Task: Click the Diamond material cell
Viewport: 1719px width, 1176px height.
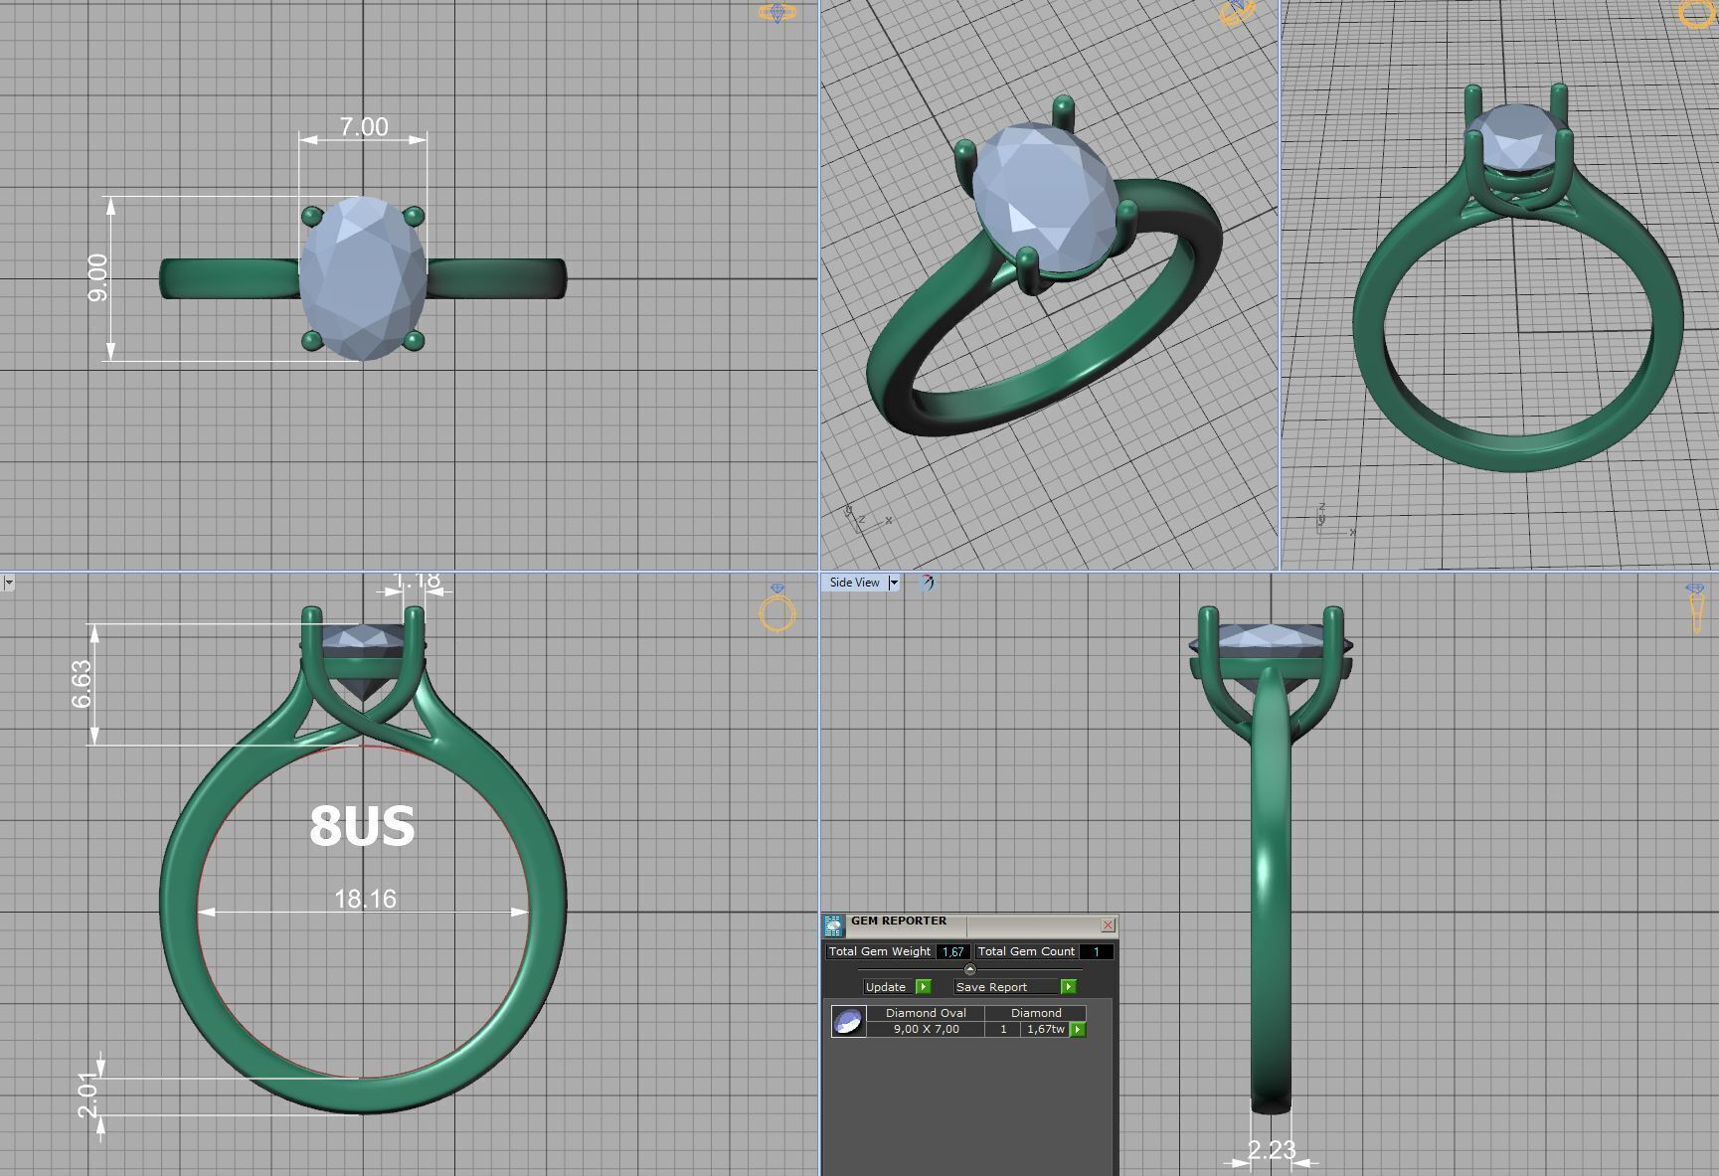Action: 1036,1013
